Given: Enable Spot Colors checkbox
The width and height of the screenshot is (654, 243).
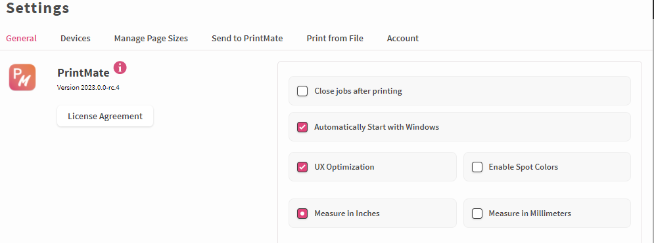Looking at the screenshot, I should tap(477, 167).
